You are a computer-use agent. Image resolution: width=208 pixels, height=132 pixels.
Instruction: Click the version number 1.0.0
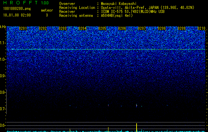[x=45, y=3]
